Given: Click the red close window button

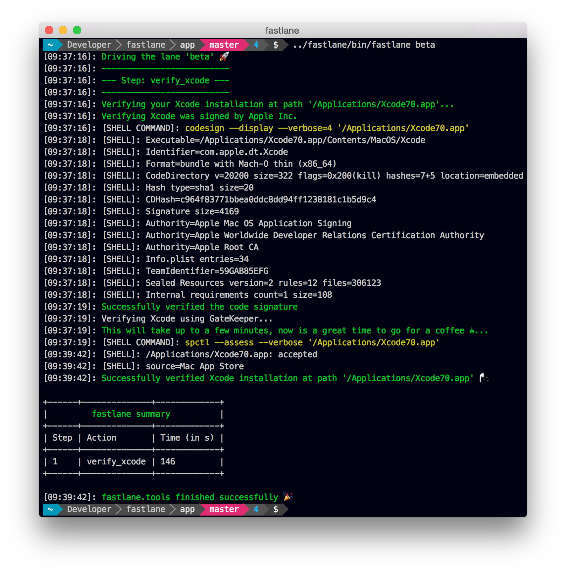Looking at the screenshot, I should [49, 30].
